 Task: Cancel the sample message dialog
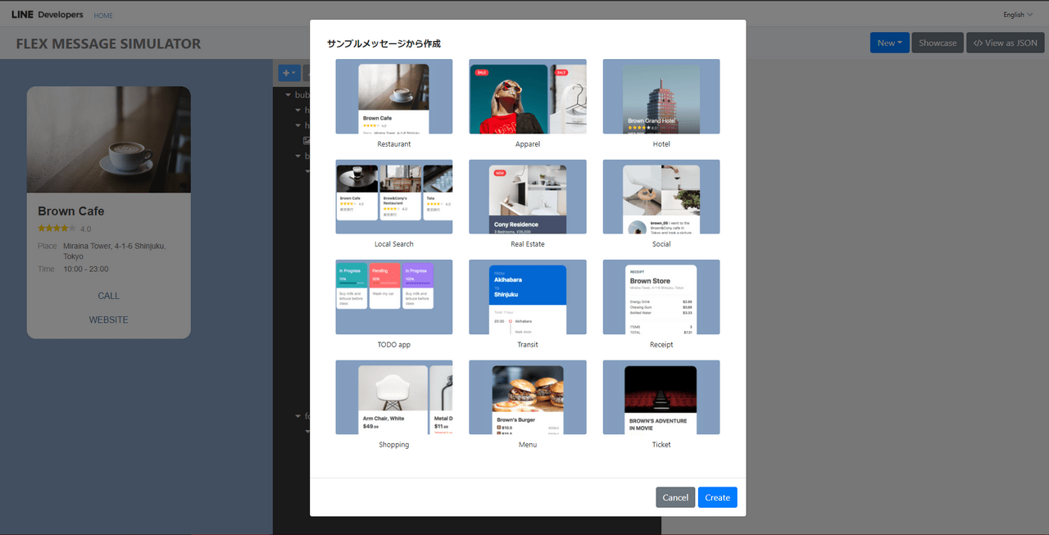[675, 497]
